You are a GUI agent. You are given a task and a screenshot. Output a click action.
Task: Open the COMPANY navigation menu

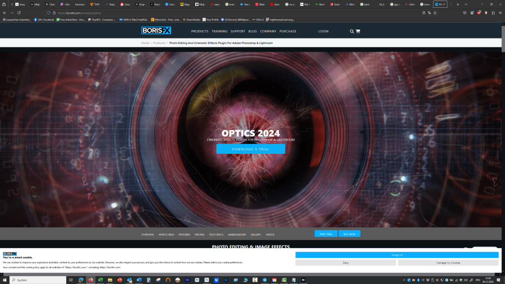tap(268, 31)
